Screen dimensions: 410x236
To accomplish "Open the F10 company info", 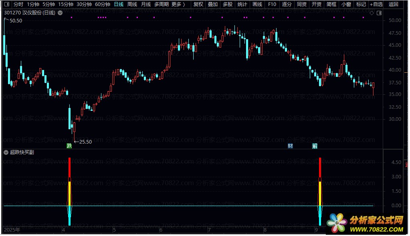I will click(x=272, y=4).
